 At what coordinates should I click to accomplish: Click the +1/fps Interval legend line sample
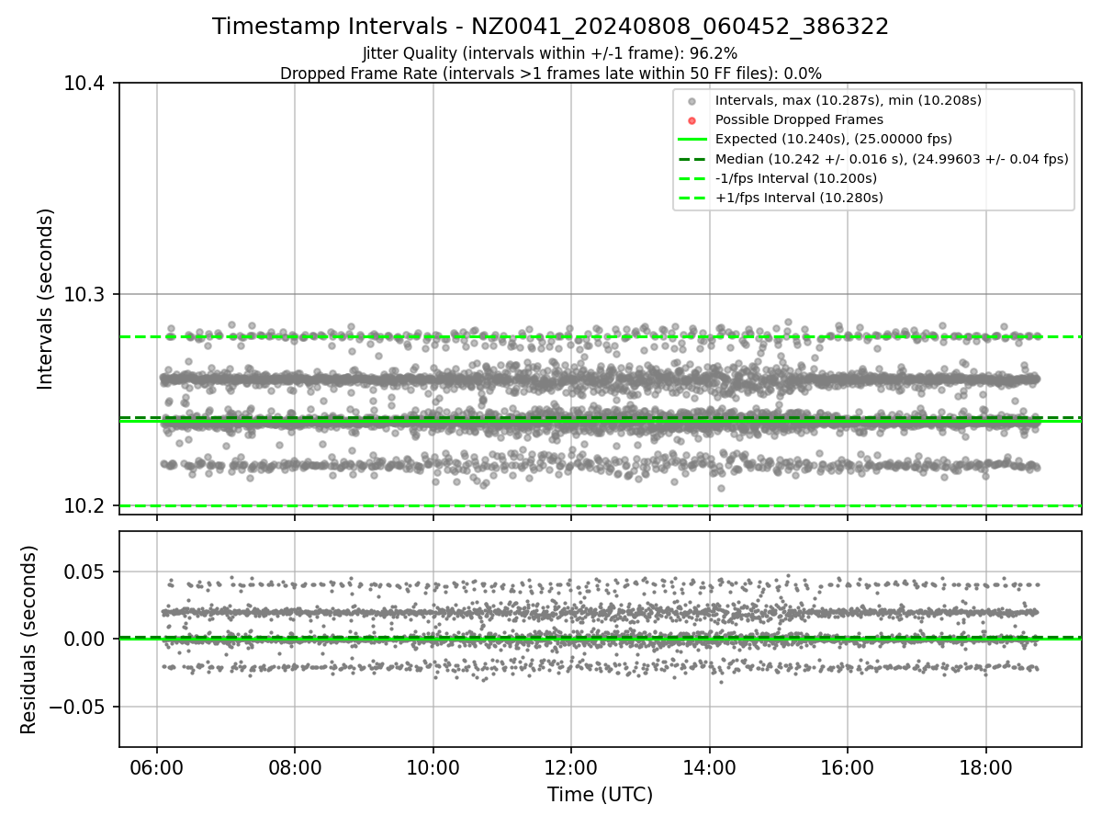pos(692,198)
